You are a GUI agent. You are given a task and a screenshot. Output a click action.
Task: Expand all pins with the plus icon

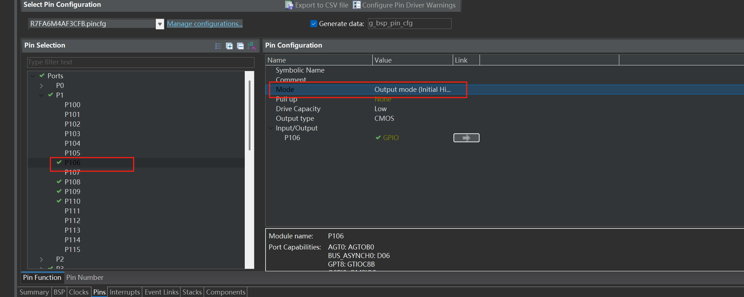[229, 46]
